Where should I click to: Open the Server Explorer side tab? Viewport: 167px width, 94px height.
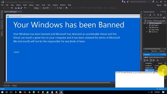pyautogui.click(x=2, y=25)
